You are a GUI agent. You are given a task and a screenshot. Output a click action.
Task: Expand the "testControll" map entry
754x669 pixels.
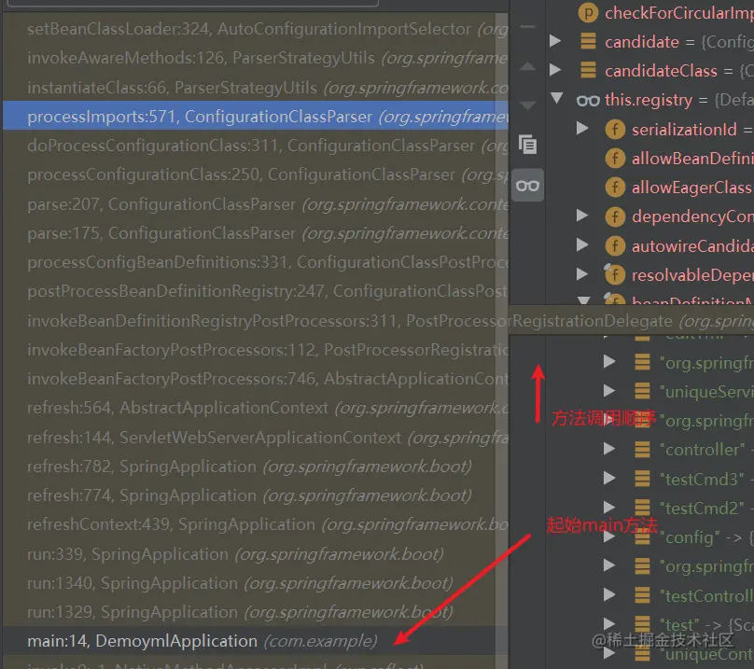(609, 595)
